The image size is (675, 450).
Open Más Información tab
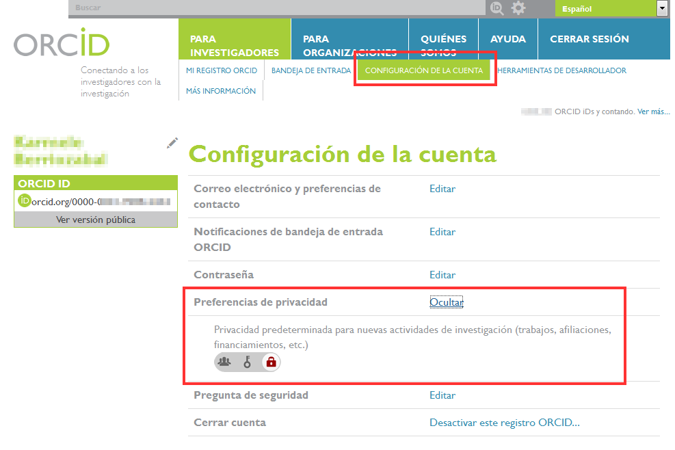[221, 91]
